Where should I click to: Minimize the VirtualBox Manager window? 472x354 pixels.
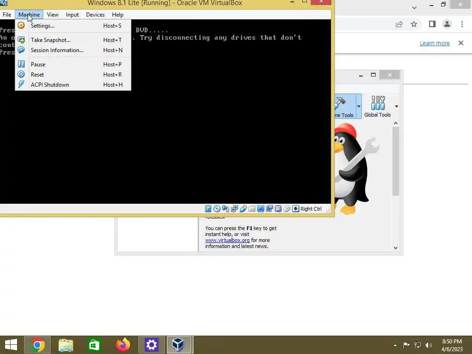coord(360,75)
